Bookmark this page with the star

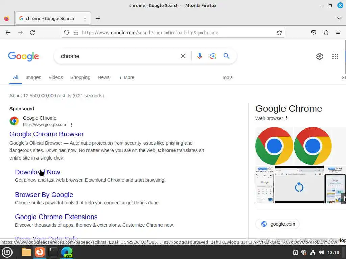pyautogui.click(x=279, y=33)
